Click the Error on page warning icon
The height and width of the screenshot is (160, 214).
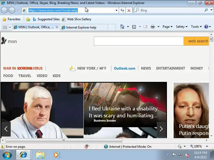tap(3, 147)
